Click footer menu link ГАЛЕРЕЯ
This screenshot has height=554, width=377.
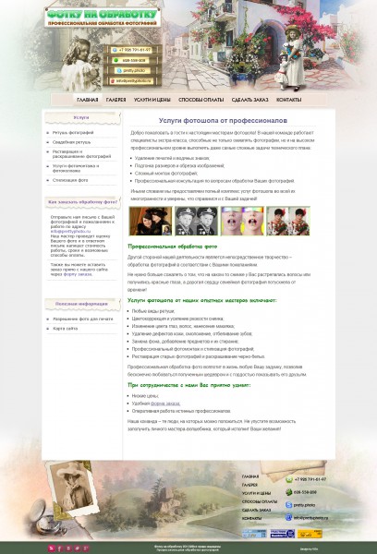pyautogui.click(x=249, y=485)
